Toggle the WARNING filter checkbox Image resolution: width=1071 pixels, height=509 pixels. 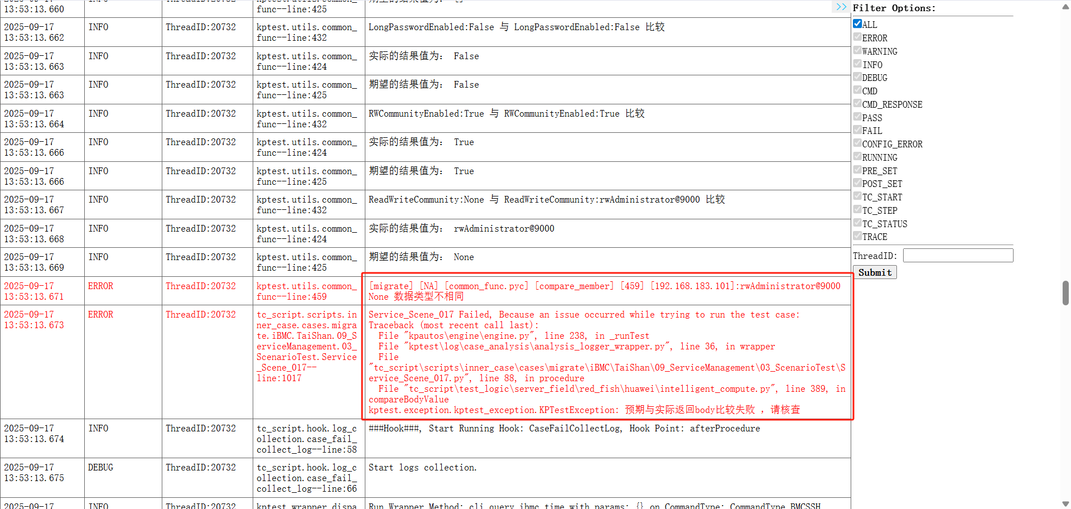pos(857,50)
